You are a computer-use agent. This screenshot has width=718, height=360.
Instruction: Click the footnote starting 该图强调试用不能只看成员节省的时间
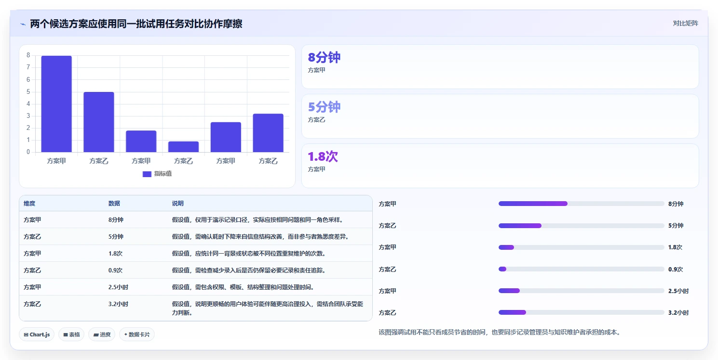click(x=500, y=332)
